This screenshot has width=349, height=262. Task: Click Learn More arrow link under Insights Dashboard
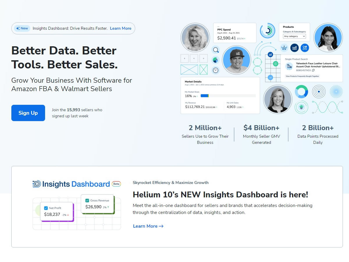(x=148, y=226)
